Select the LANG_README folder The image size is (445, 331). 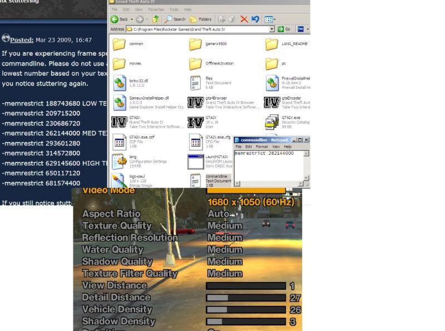286,44
